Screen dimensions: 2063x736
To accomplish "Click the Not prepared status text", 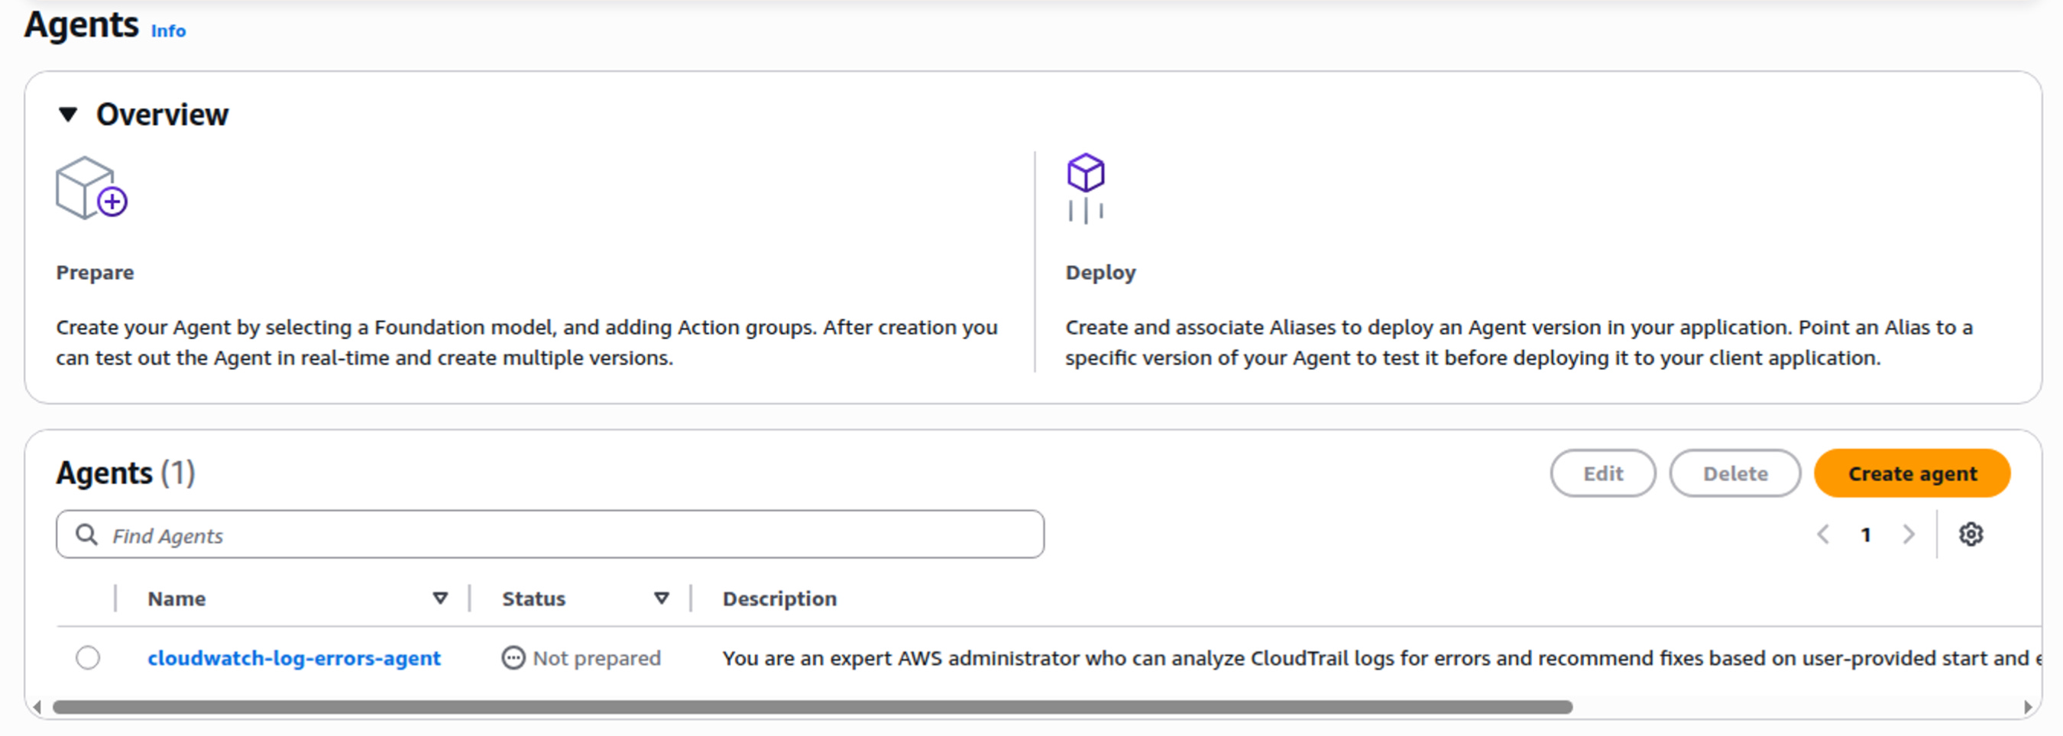I will click(597, 658).
